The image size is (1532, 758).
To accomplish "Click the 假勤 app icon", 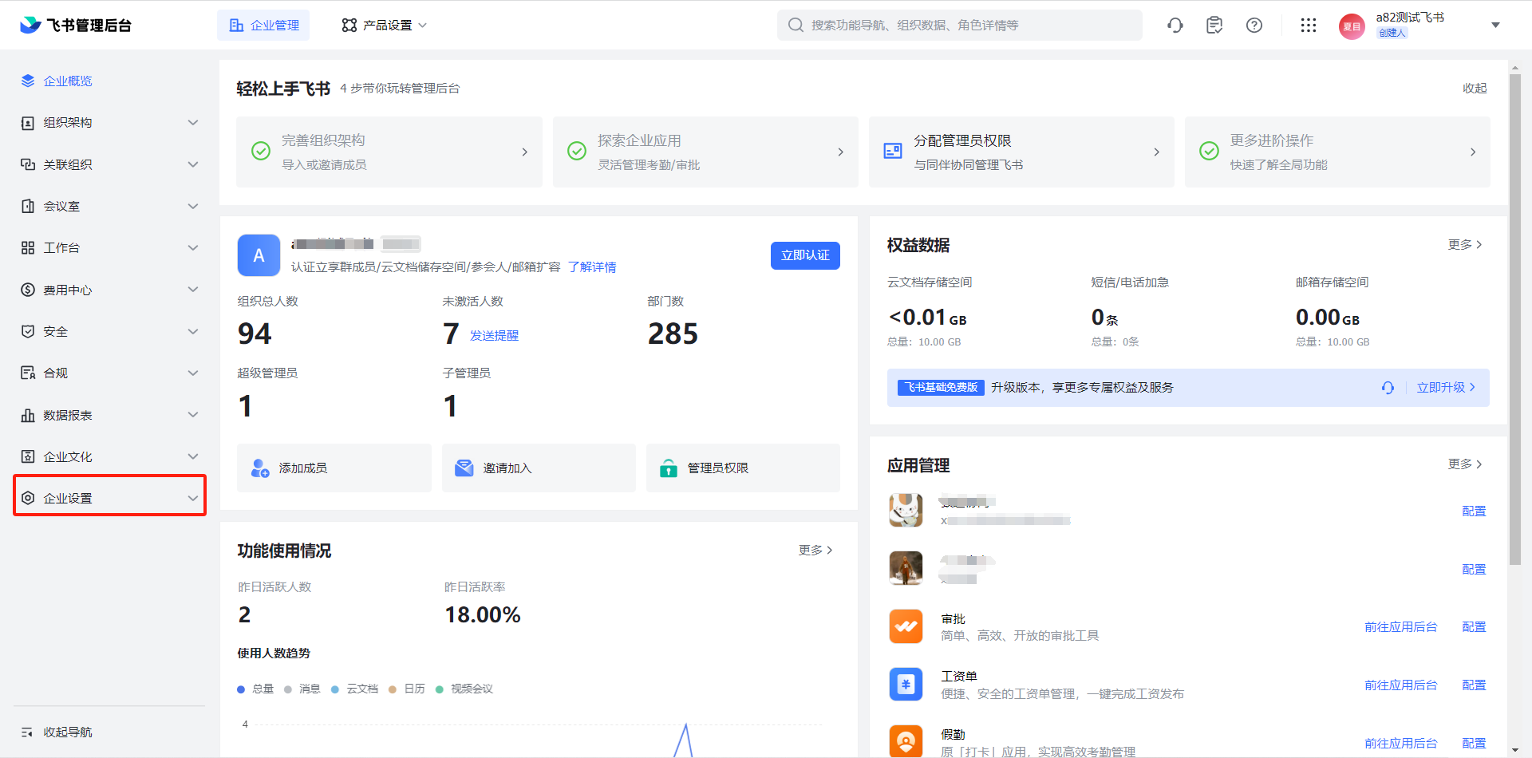I will [x=906, y=741].
